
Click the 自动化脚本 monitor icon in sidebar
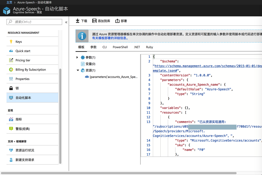[11, 98]
